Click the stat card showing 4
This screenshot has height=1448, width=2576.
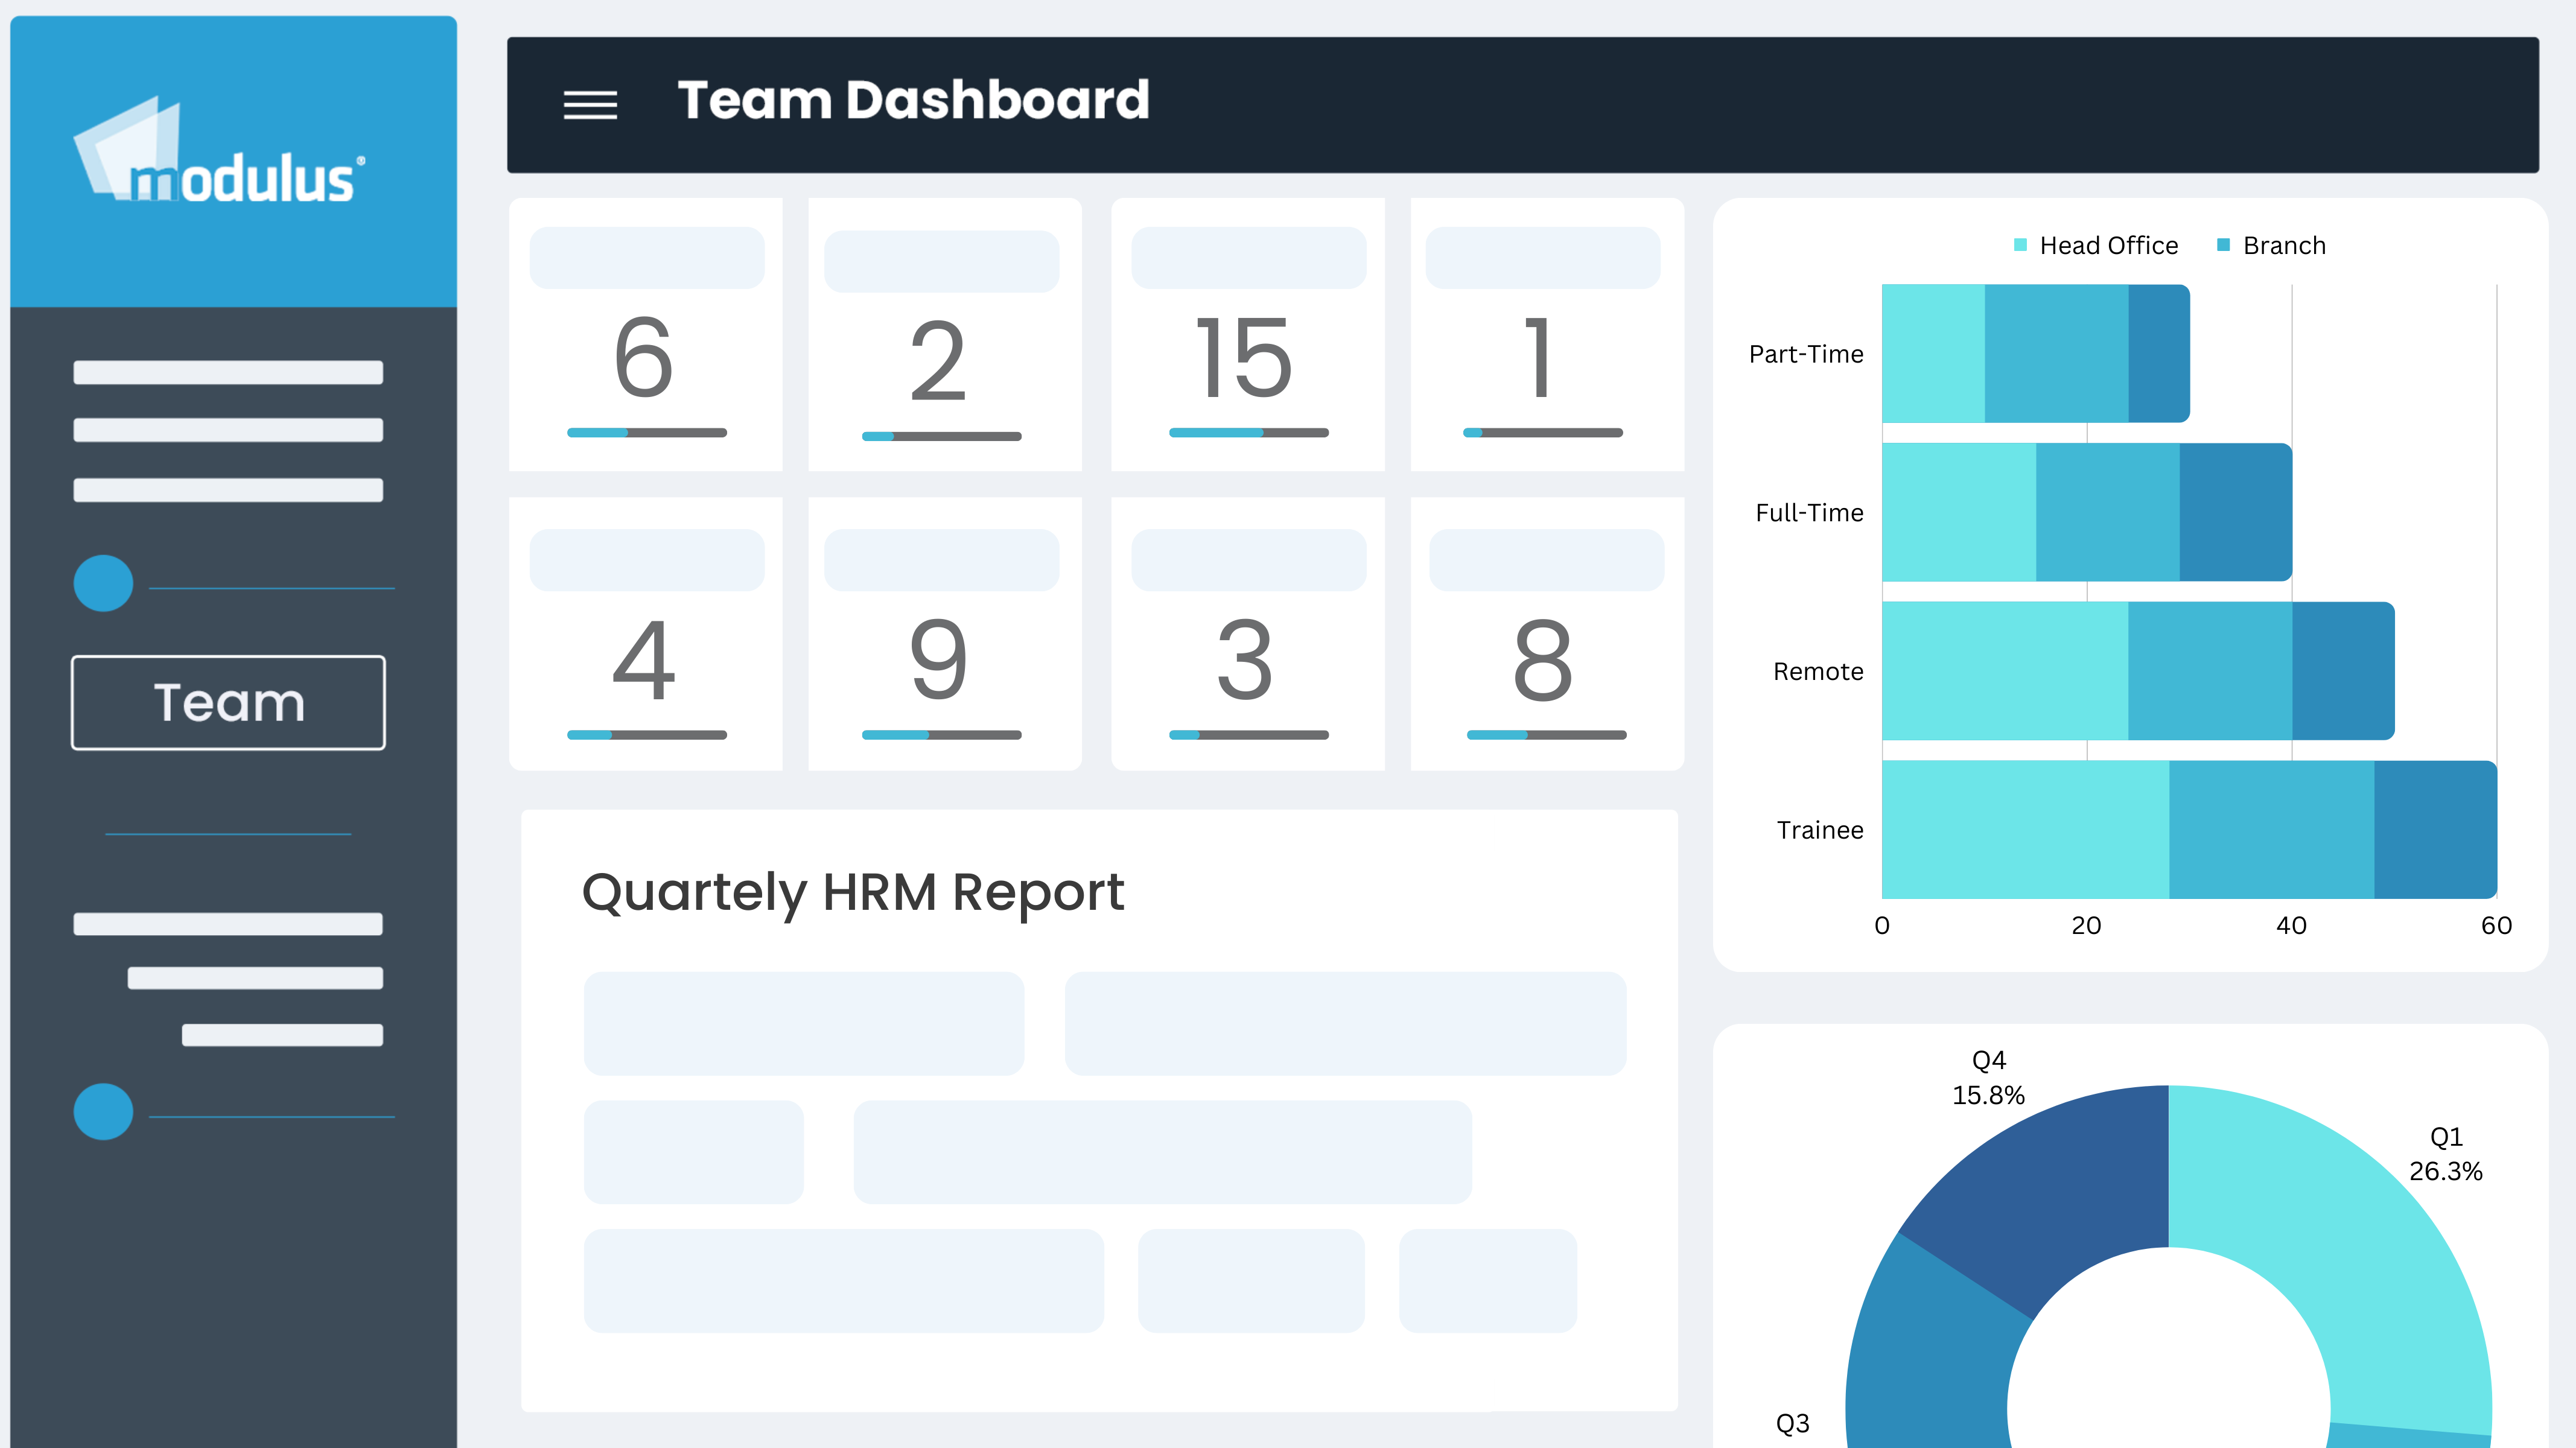coord(646,634)
